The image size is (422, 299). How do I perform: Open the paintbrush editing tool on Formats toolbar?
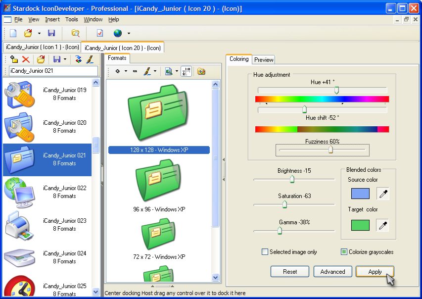click(x=147, y=71)
